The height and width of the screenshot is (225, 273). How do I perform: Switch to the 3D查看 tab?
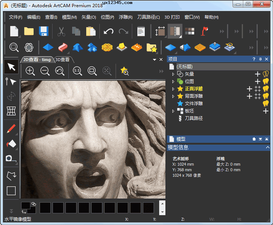click(x=63, y=60)
